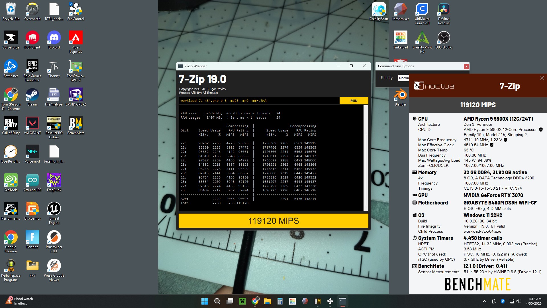The width and height of the screenshot is (547, 308).
Task: Open DaVinci Resolve desktop shortcut
Action: [444, 14]
